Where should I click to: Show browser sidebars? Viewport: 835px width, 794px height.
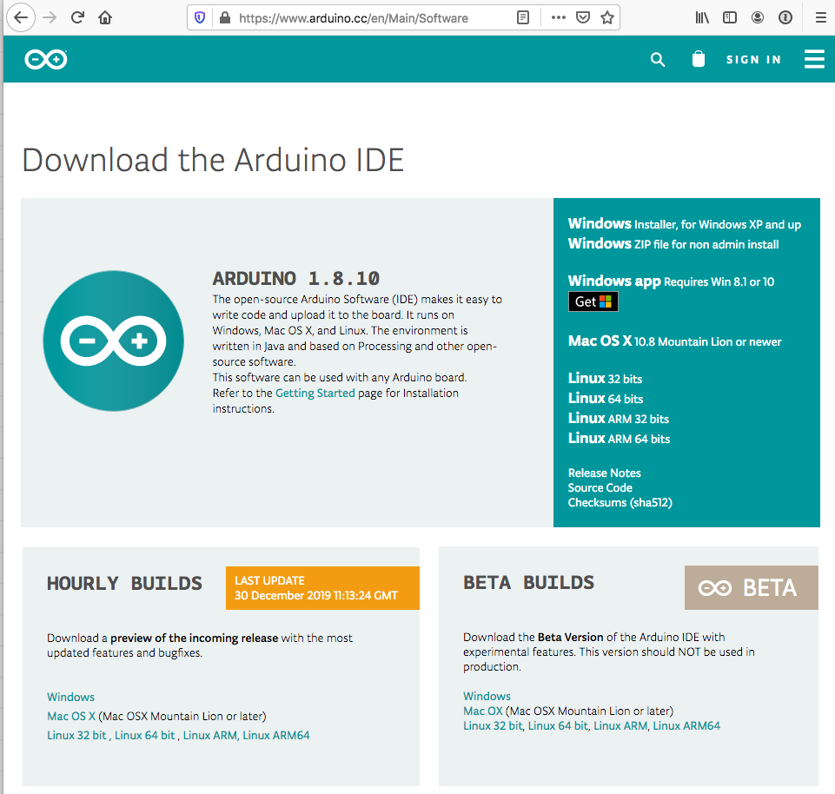coord(730,18)
